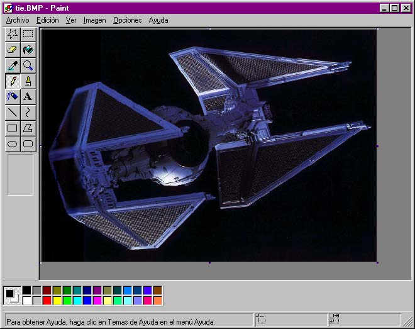Pick the brown swatch at palette end
The image size is (415, 329).
[x=157, y=291]
